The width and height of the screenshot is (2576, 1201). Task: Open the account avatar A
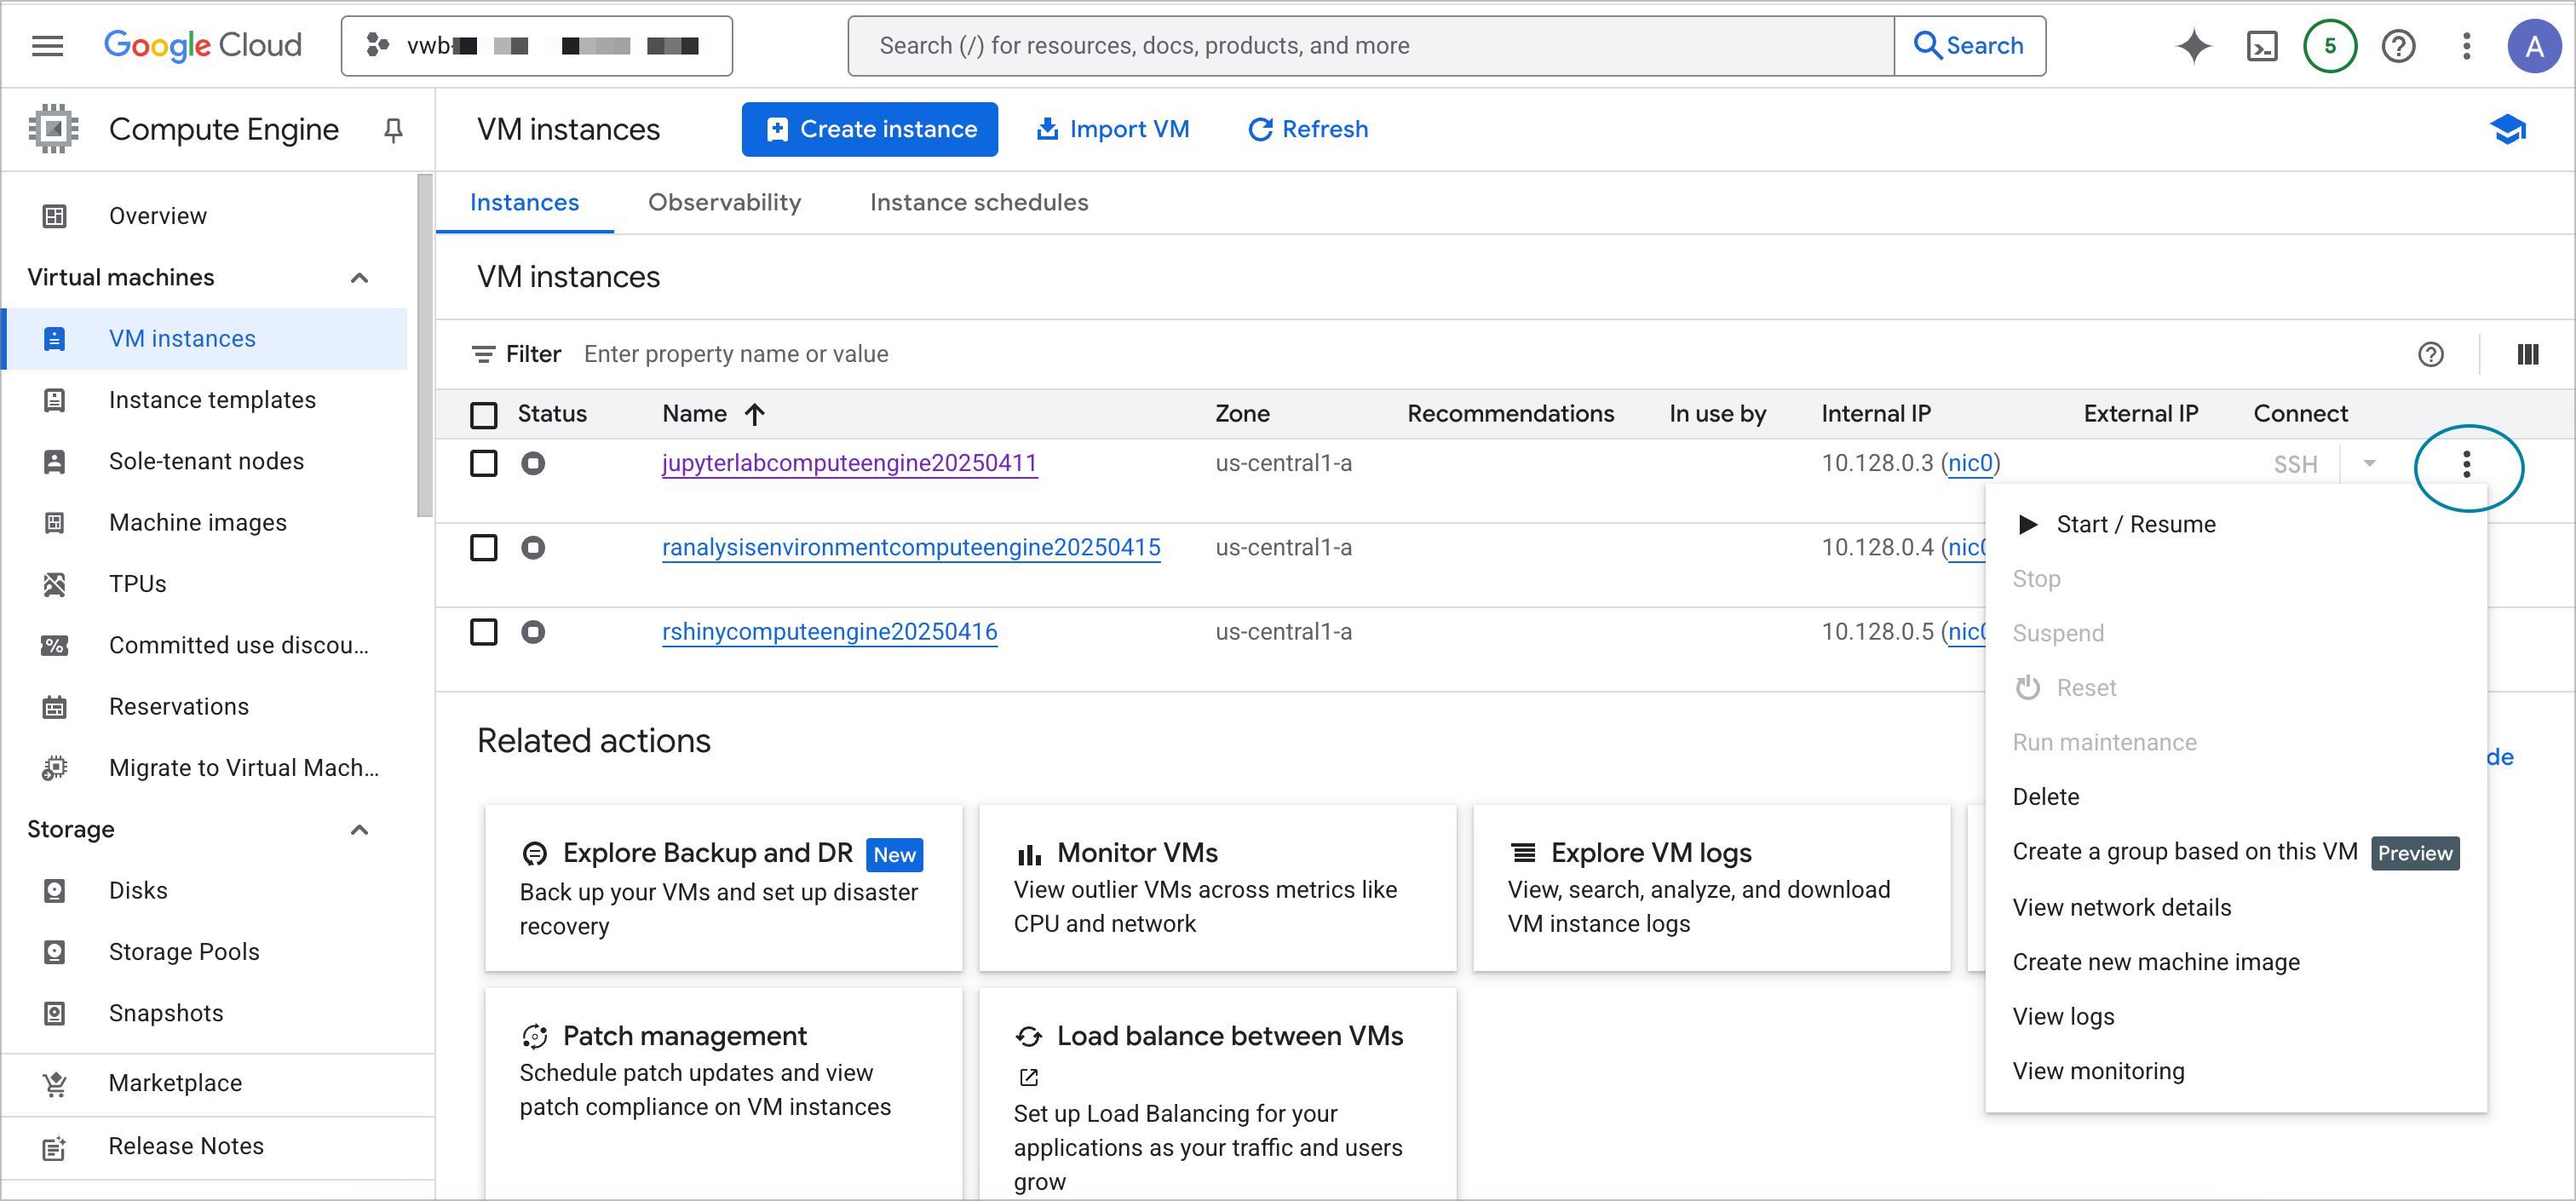coord(2534,45)
